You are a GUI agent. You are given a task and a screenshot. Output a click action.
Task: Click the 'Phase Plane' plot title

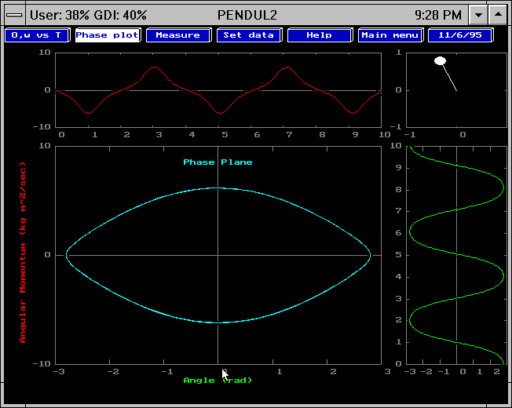[218, 162]
